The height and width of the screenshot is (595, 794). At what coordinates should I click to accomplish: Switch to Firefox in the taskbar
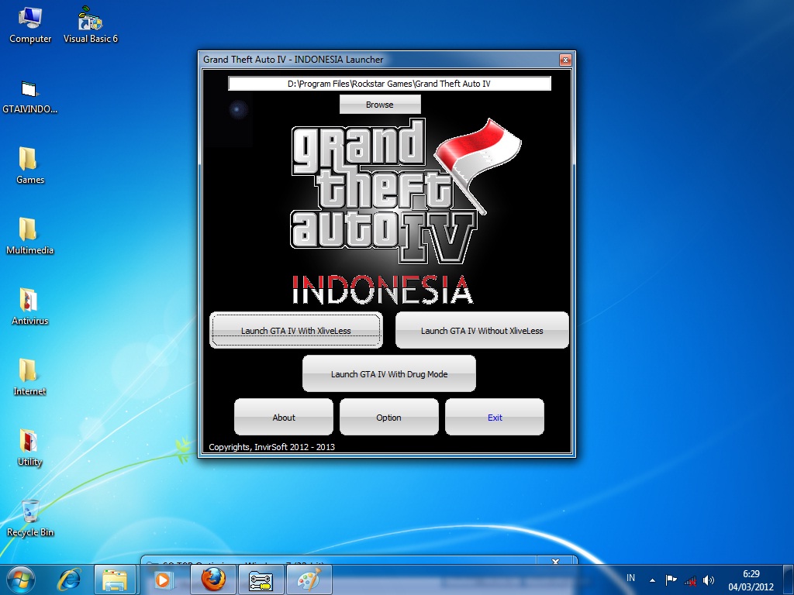coord(213,580)
